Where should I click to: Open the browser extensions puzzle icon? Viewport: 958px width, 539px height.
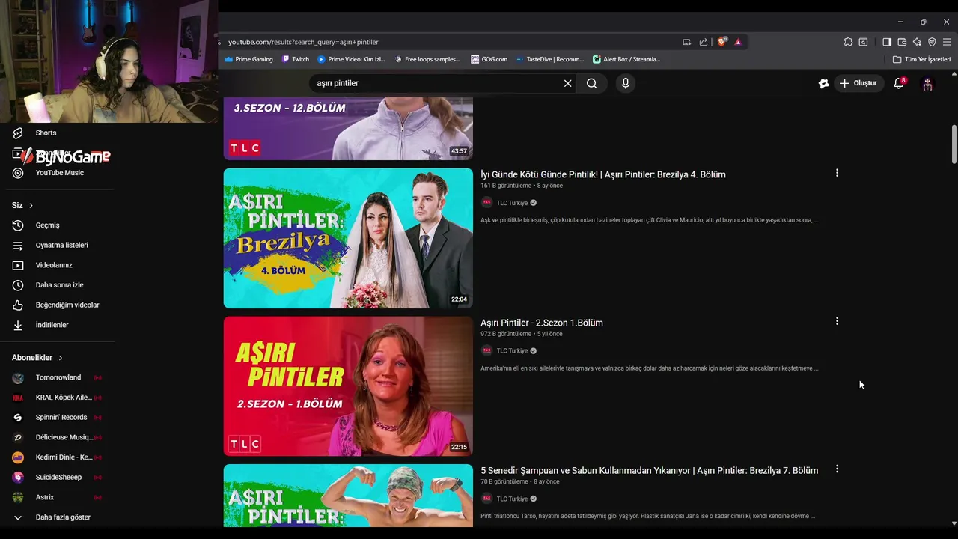tap(848, 42)
